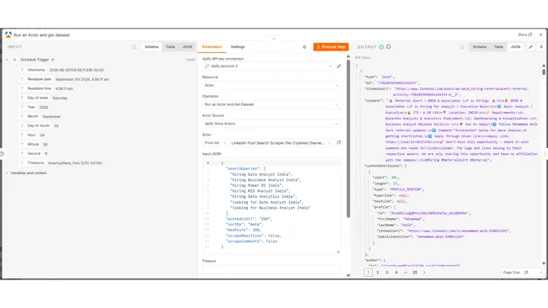Expand the Input JSON editor with corner icon
This screenshot has width=548, height=308.
coord(338,252)
